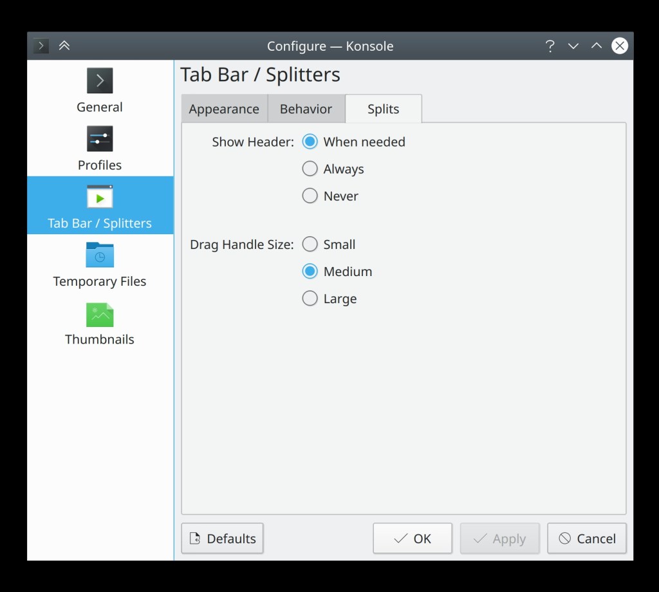This screenshot has height=592, width=659.
Task: Confirm settings with OK button
Action: 413,539
